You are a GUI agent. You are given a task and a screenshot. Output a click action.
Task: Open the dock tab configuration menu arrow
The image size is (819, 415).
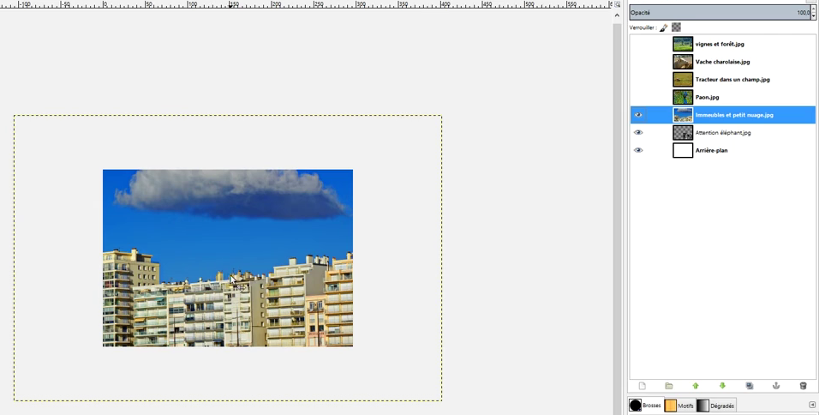(x=812, y=405)
